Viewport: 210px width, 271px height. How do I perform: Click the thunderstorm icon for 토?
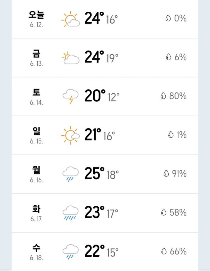(x=71, y=96)
